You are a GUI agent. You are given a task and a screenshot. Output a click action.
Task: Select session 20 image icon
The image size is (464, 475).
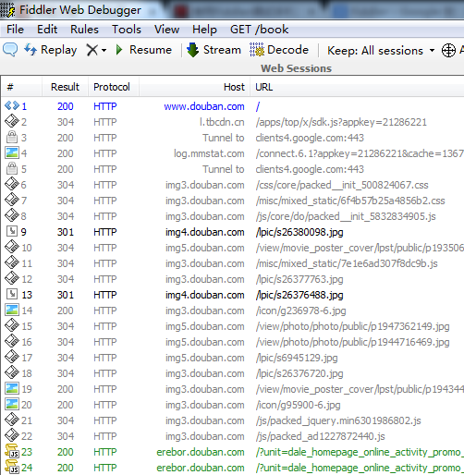[x=12, y=405]
